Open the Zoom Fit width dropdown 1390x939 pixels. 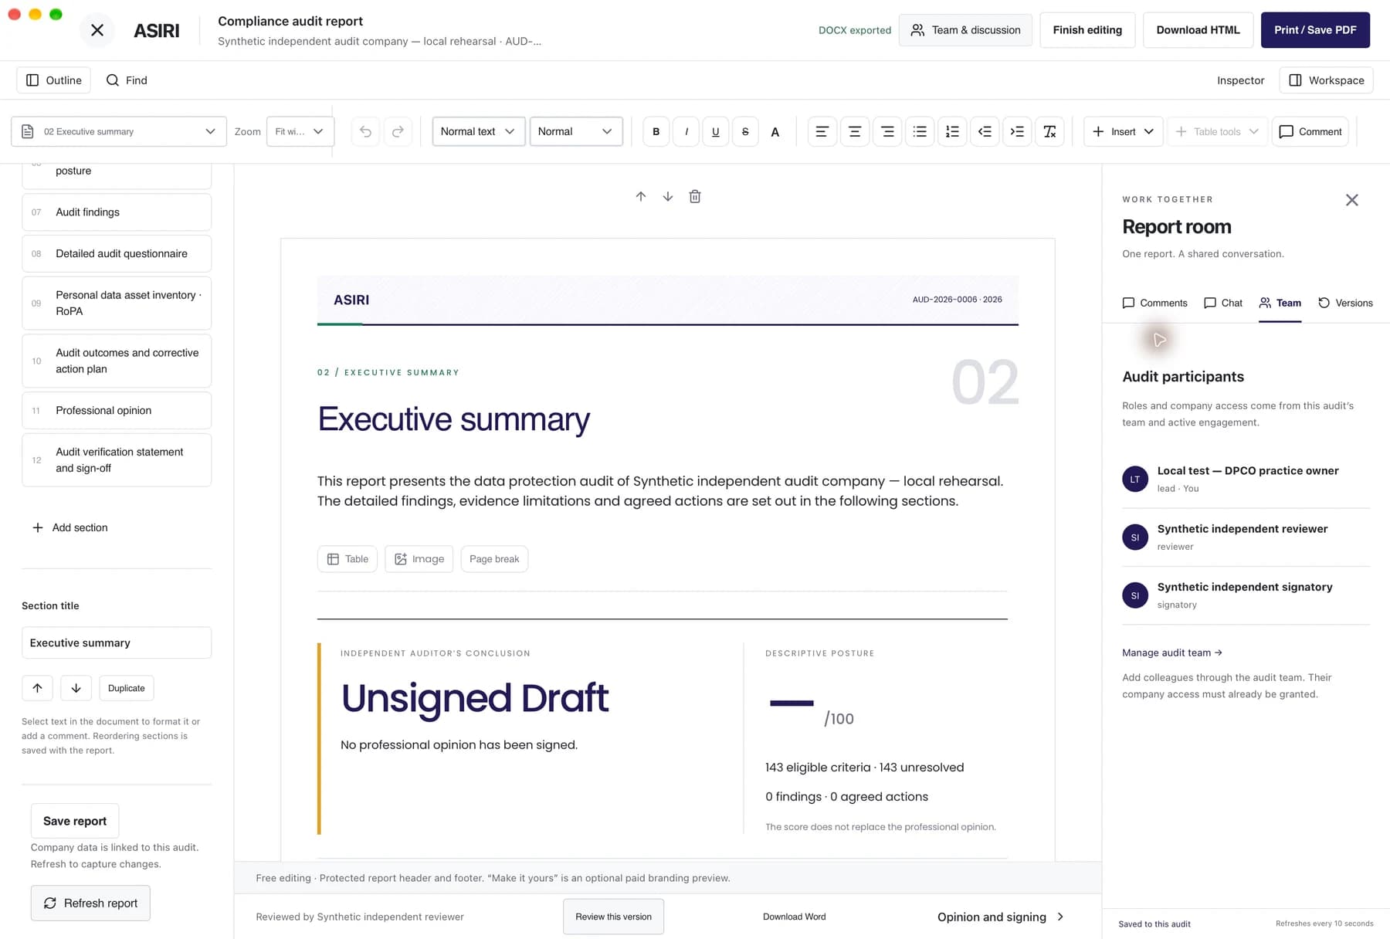click(300, 131)
